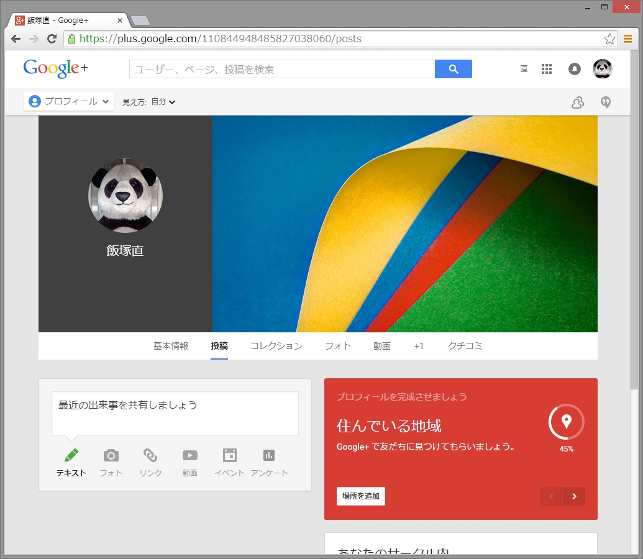Viewport: 643px width, 559px height.
Task: Expand the プロフィール navigation dropdown
Action: (68, 101)
